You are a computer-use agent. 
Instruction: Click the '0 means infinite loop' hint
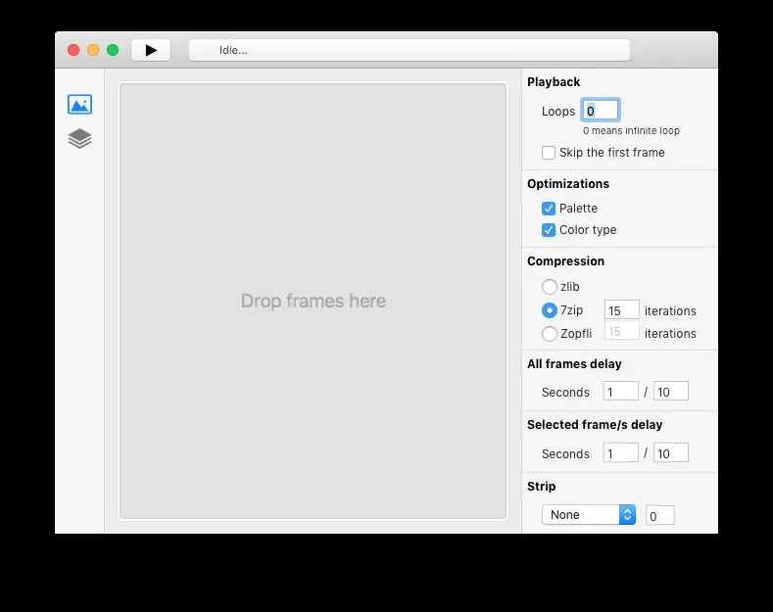click(631, 131)
